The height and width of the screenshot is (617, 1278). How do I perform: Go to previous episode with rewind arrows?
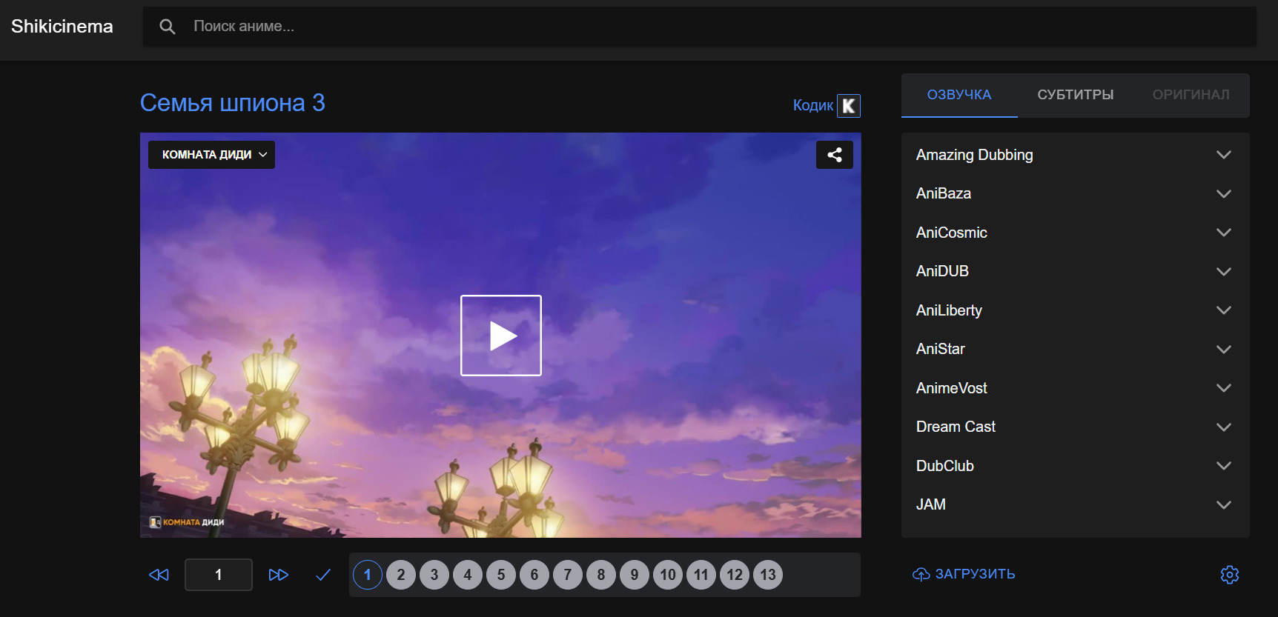(x=159, y=575)
